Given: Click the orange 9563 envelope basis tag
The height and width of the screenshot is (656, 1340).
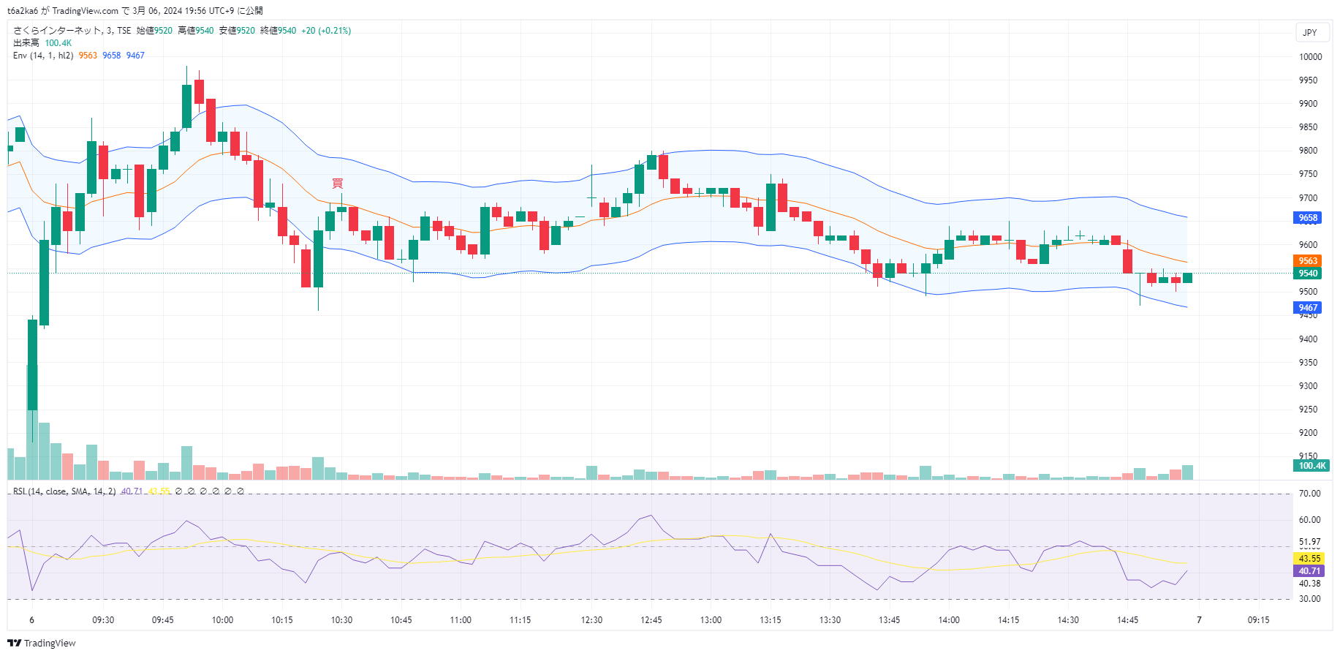Looking at the screenshot, I should pyautogui.click(x=1308, y=261).
